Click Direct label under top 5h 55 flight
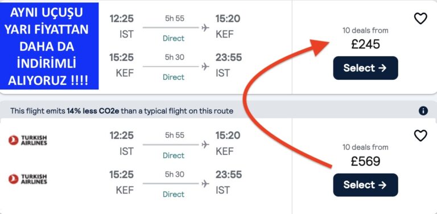 [174, 39]
